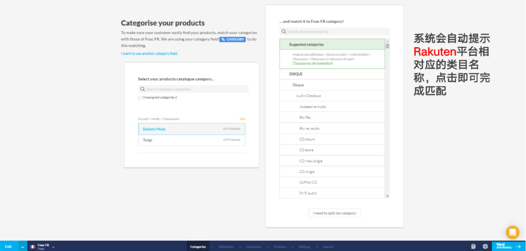Click 'I need to split my category'
526x251 pixels.
coord(335,213)
